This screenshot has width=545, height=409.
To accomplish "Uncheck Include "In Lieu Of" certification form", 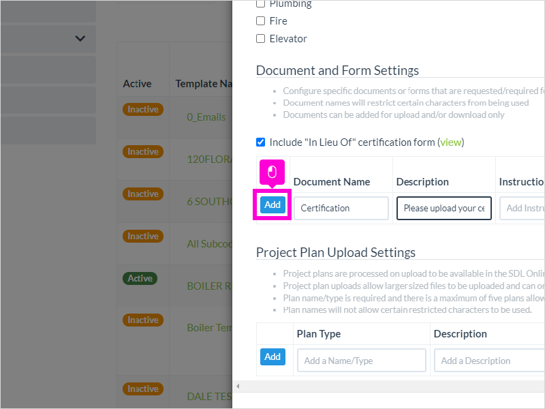I will 260,142.
